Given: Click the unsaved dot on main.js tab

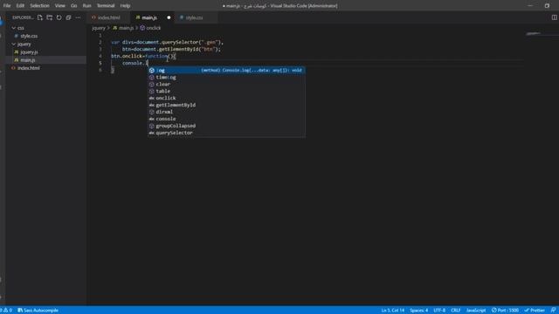Looking at the screenshot, I should click(169, 17).
